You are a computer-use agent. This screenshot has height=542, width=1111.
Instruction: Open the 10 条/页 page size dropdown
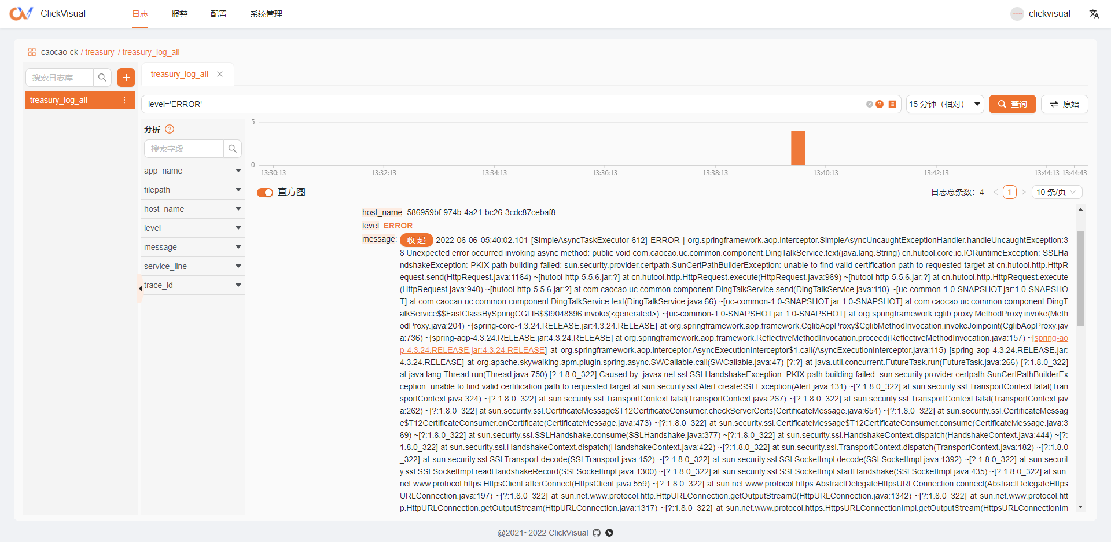point(1057,191)
